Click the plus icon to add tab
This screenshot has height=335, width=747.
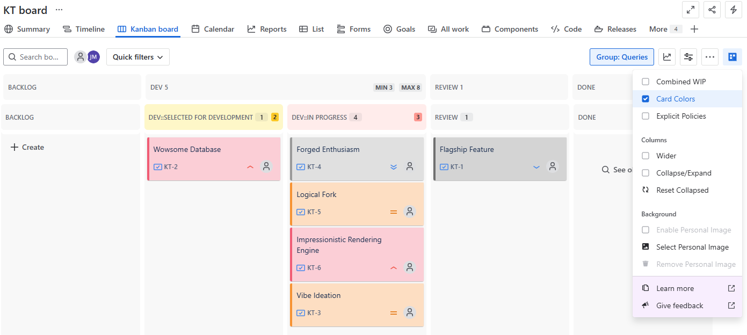[x=694, y=29]
